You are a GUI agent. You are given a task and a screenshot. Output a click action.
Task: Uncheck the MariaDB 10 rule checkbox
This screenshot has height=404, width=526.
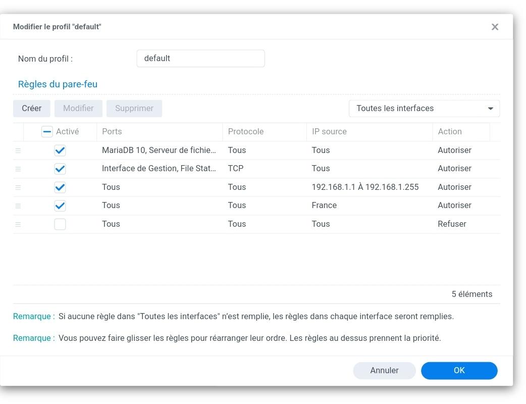[60, 150]
